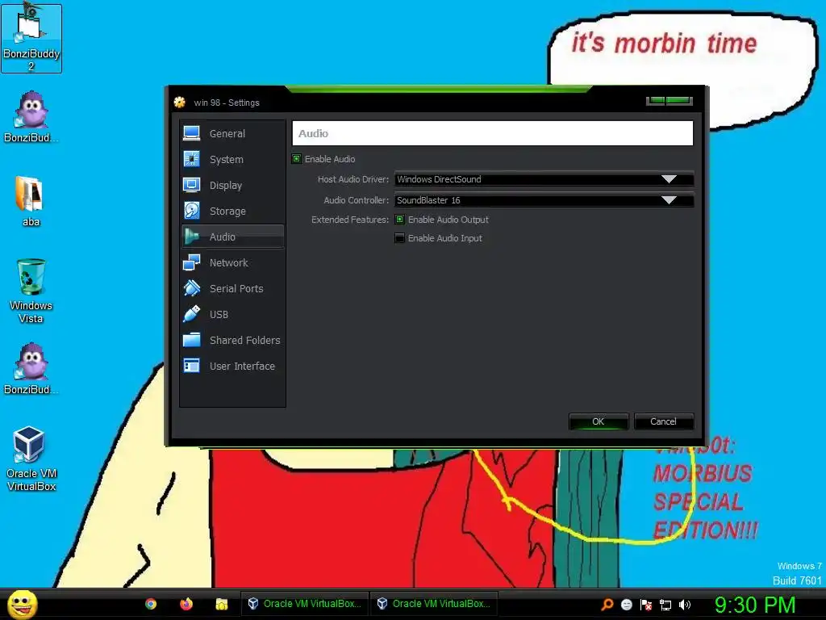Image resolution: width=826 pixels, height=620 pixels.
Task: Click the round smiley tray icon
Action: coord(626,605)
